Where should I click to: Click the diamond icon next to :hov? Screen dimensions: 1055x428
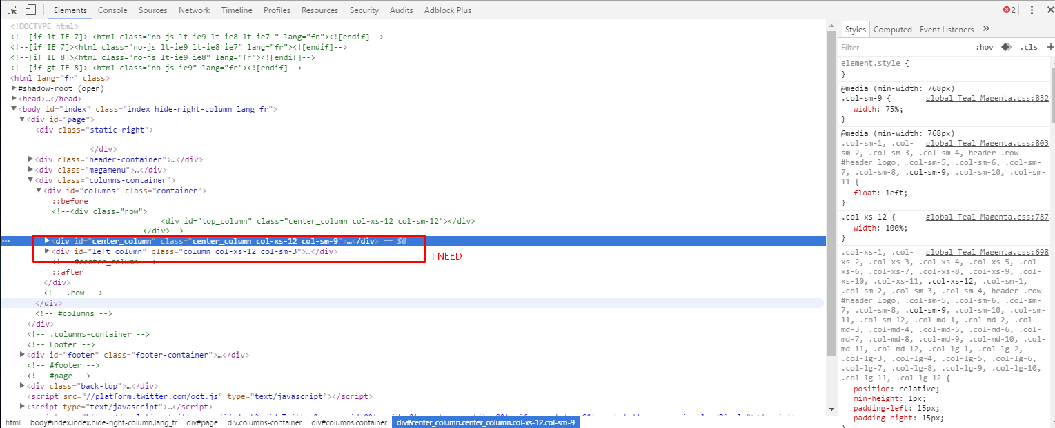click(x=1006, y=47)
